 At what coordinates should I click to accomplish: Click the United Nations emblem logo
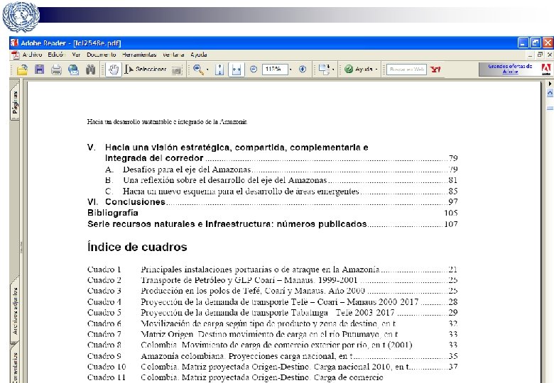21,16
